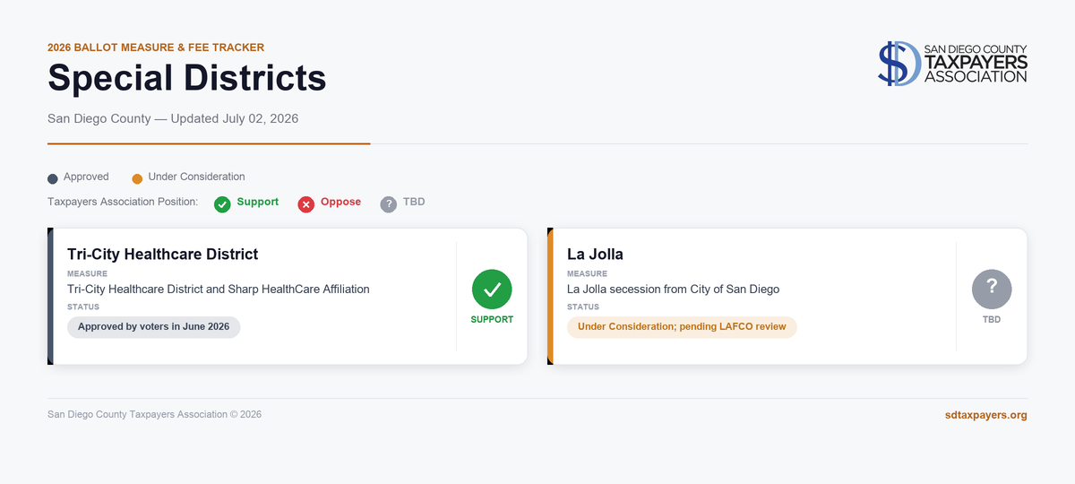Image resolution: width=1075 pixels, height=484 pixels.
Task: Click the Special Districts page heading
Action: [187, 79]
